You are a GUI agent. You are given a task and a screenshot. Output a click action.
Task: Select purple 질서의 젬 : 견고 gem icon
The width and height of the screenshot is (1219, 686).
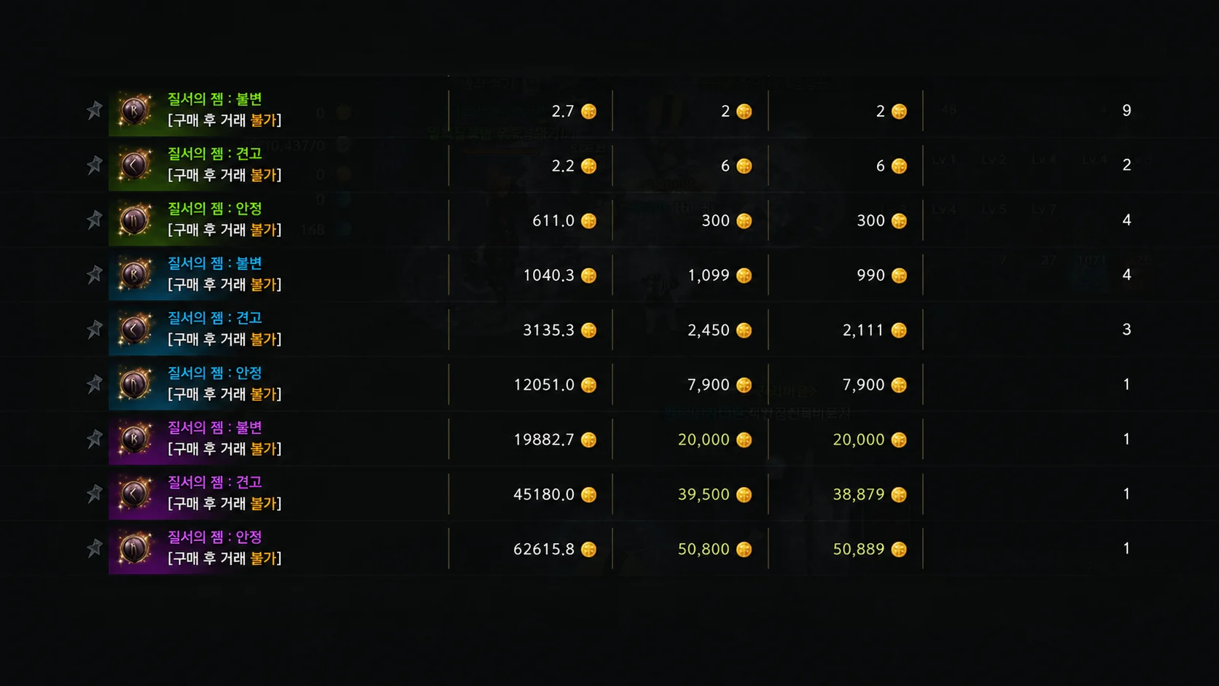tap(135, 494)
